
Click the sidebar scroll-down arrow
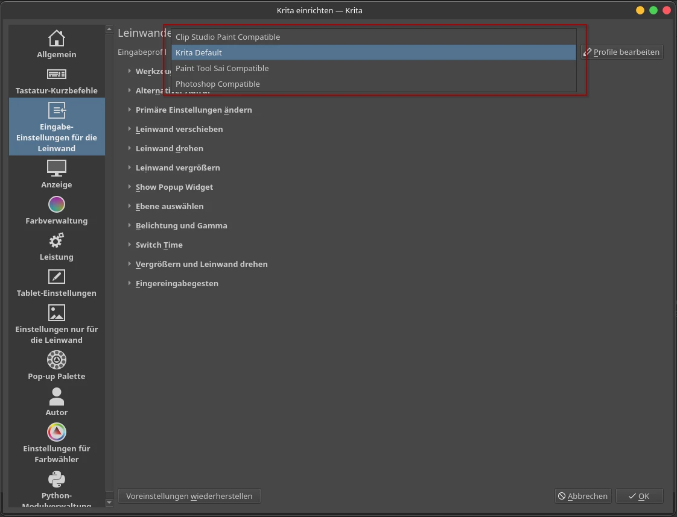point(109,503)
